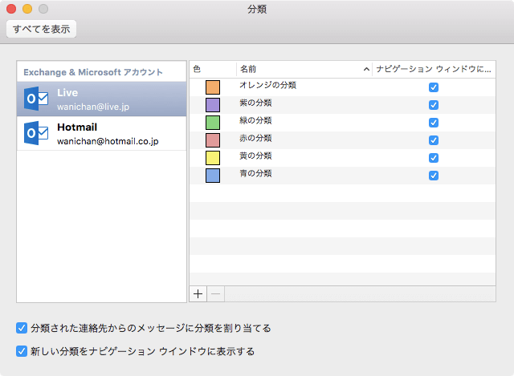The width and height of the screenshot is (514, 376).
Task: Click the 色 column header
Action: point(213,70)
